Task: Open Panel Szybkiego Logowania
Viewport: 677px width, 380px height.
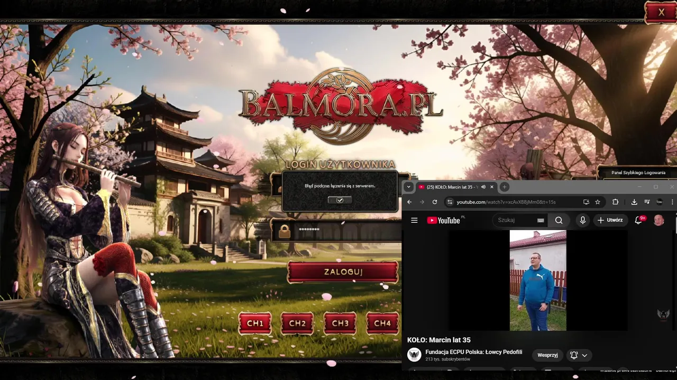Action: 638,173
